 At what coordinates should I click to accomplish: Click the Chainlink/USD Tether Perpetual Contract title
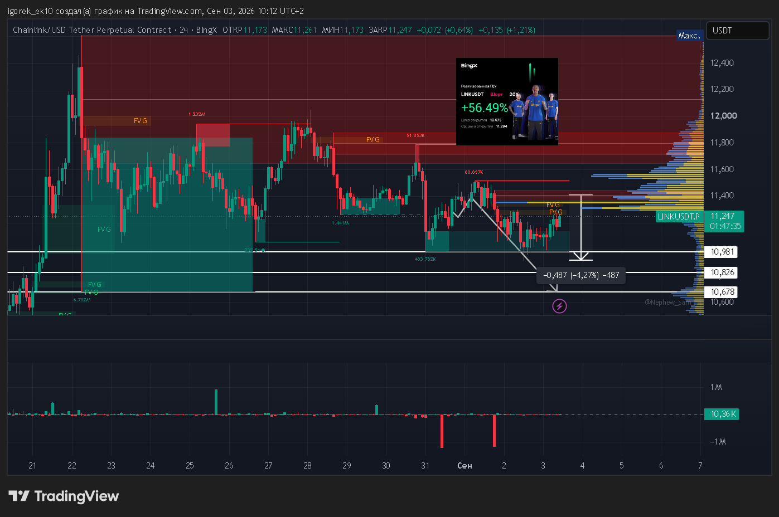(92, 30)
